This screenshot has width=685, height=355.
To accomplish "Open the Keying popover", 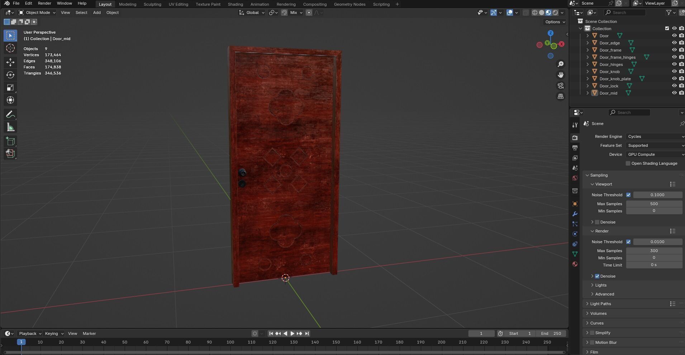I will coord(54,334).
